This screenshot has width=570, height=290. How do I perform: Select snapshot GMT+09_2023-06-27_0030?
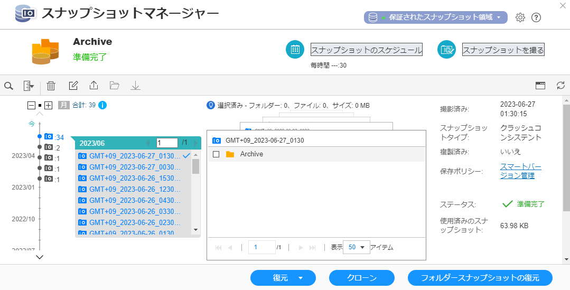click(x=136, y=167)
